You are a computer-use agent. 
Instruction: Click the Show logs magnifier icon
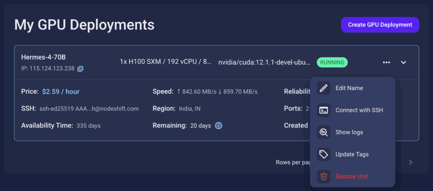(x=323, y=132)
